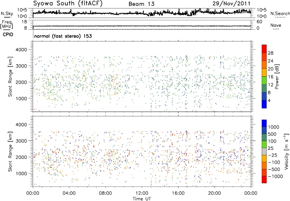Click the light green 25-100 Velocity swatch

[x=264, y=144]
